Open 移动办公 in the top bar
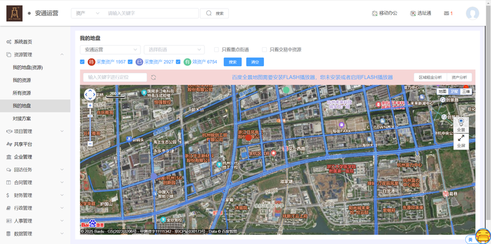The height and width of the screenshot is (244, 491). coord(385,13)
